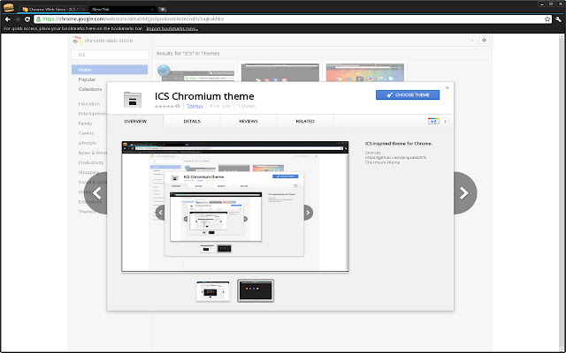Viewport: 566px width, 353px height.
Task: Click the address bar URL field
Action: [x=293, y=19]
